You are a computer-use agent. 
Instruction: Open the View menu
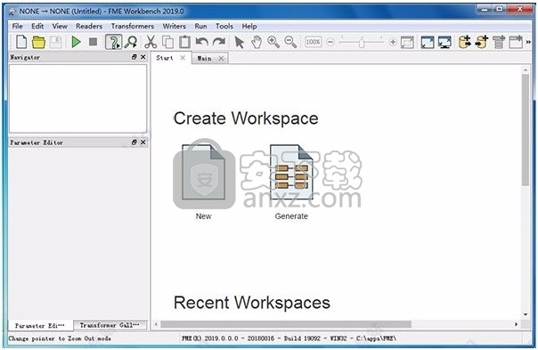(60, 26)
